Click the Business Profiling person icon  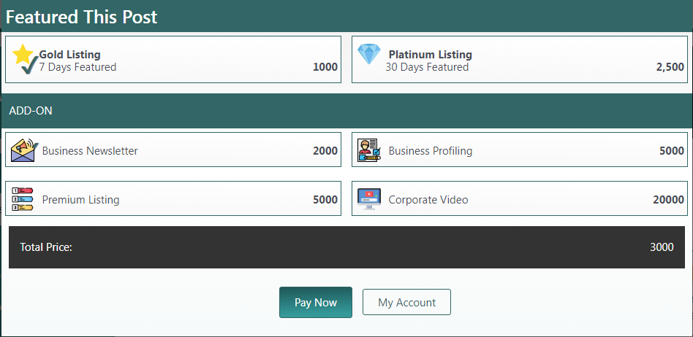click(x=369, y=150)
